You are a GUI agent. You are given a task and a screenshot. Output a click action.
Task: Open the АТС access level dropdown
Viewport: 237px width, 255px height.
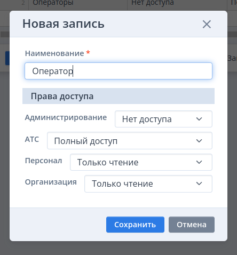pyautogui.click(x=130, y=141)
